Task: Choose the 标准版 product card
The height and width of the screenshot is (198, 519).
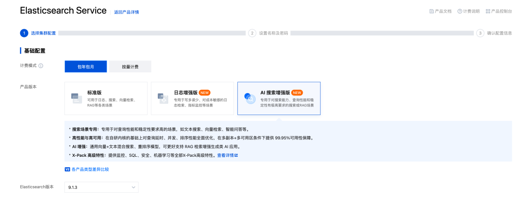Action: 106,98
